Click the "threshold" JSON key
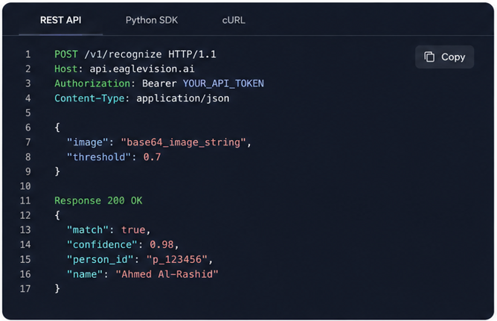Viewport: 497px width, 321px height. 98,157
